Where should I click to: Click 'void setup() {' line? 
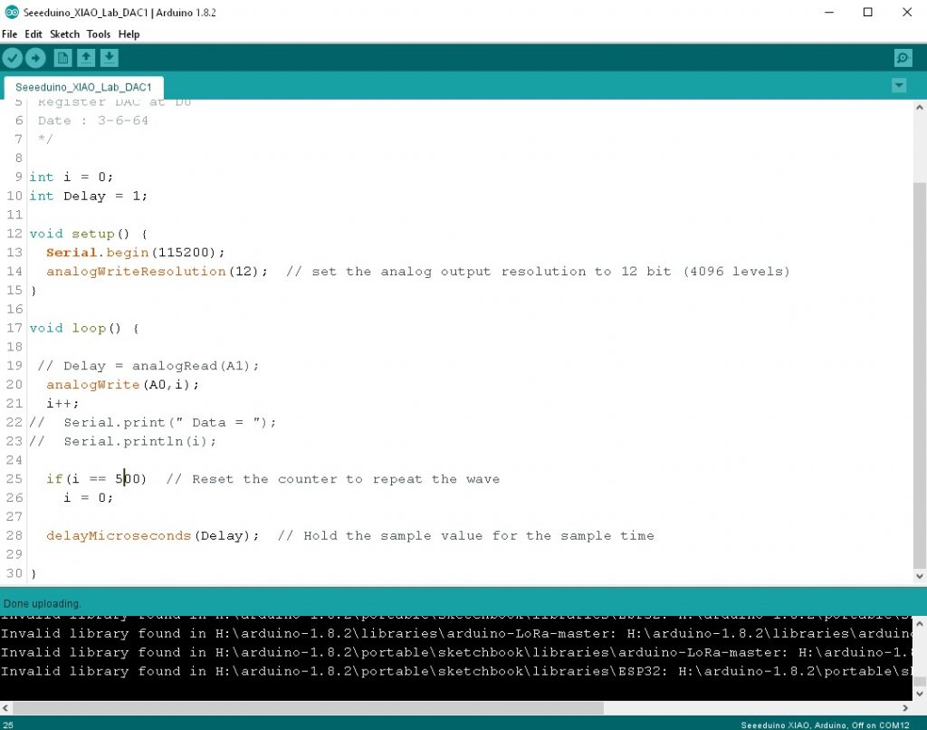tap(88, 234)
